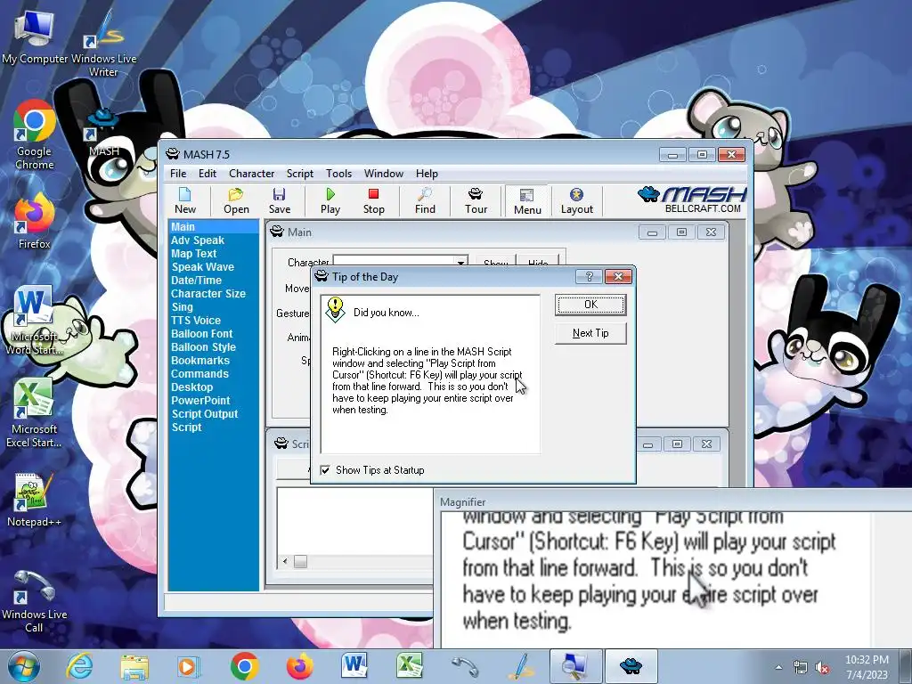Open the MASH shortcut on the desktop
Screen dimensions: 912x684
(x=103, y=134)
